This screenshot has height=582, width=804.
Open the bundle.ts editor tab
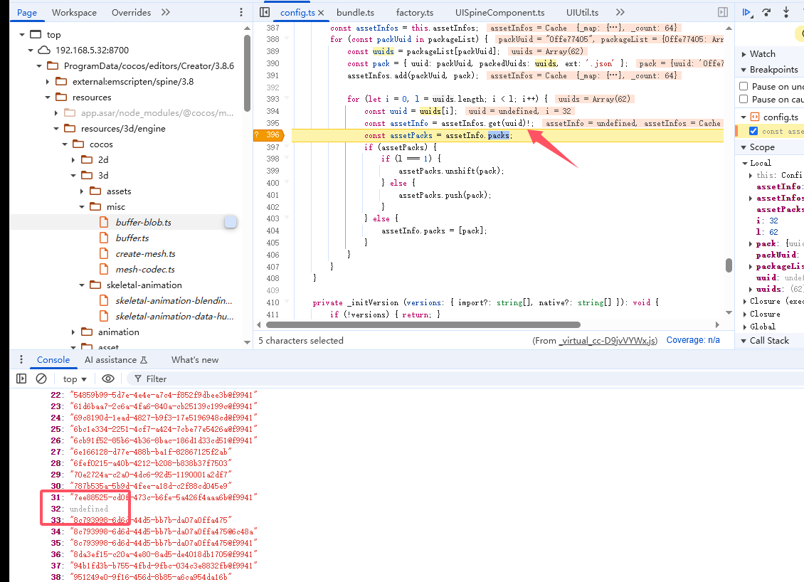[x=355, y=12]
